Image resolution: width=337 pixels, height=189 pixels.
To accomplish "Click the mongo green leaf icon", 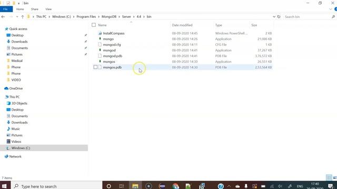I will [100, 39].
